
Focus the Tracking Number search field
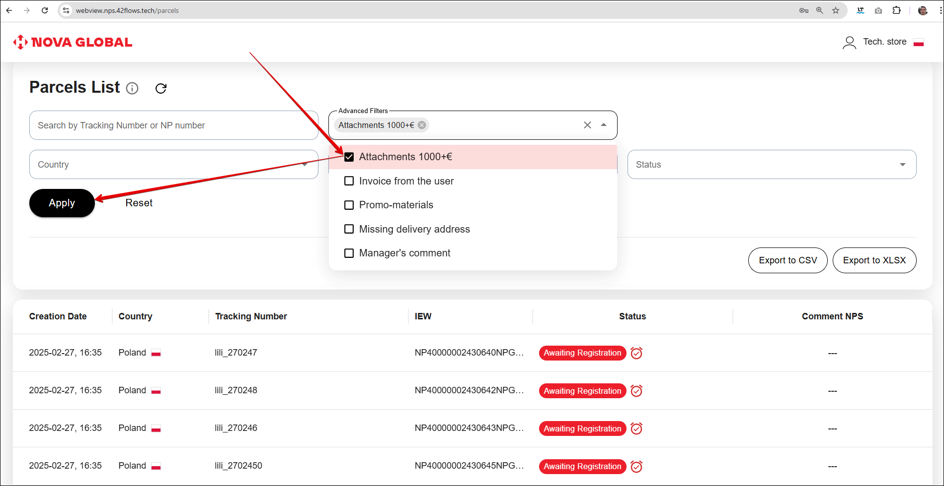tap(173, 125)
